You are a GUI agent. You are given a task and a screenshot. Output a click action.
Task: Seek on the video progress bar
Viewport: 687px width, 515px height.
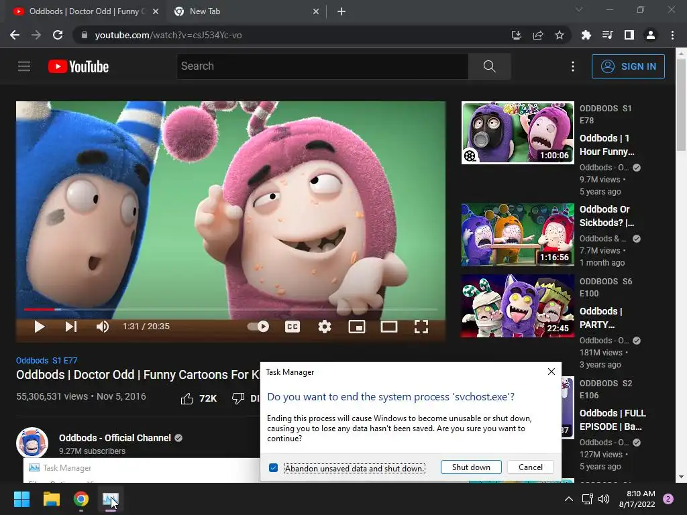(231, 309)
